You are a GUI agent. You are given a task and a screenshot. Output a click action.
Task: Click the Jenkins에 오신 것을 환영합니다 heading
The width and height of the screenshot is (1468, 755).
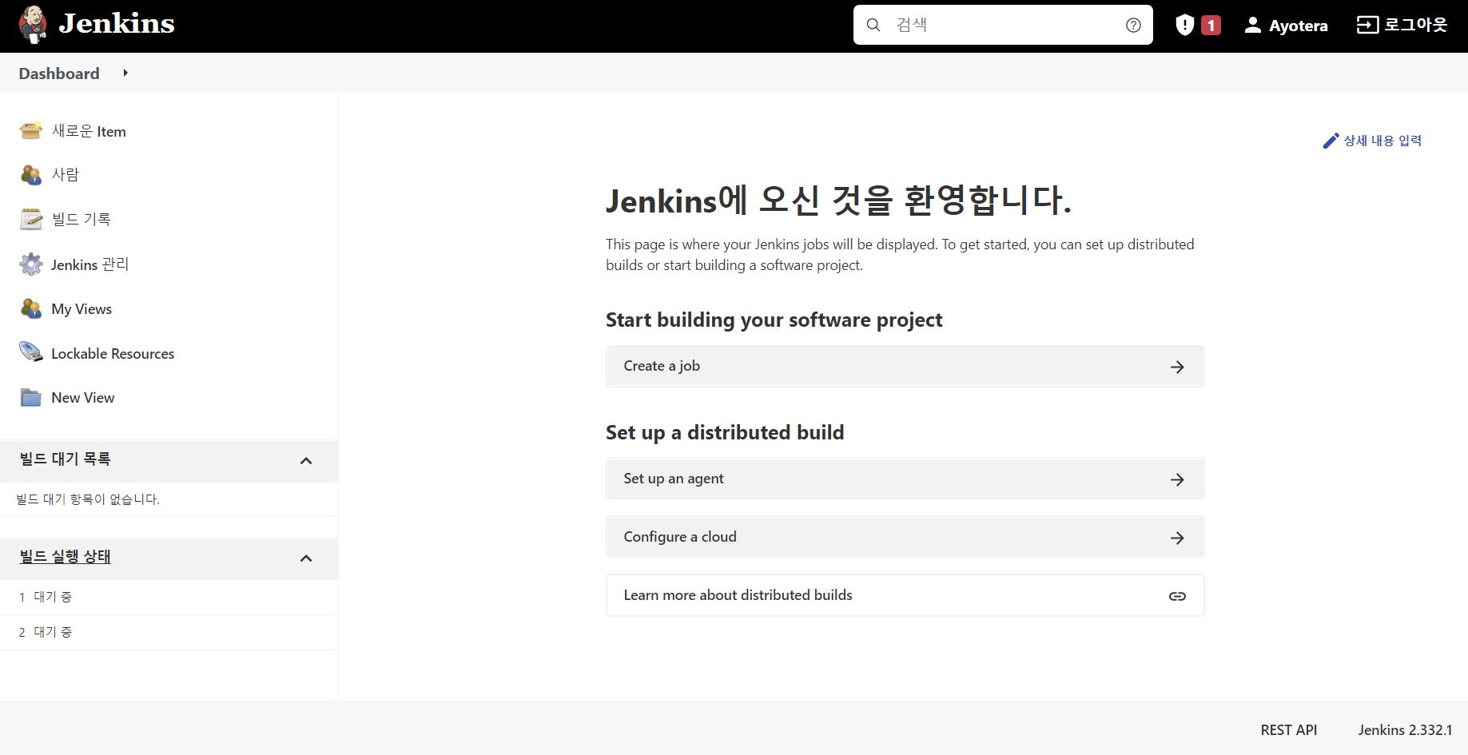[x=838, y=200]
